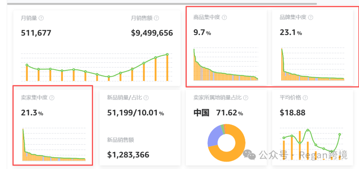Click average price value $18.88
359x169 pixels.
coord(293,113)
